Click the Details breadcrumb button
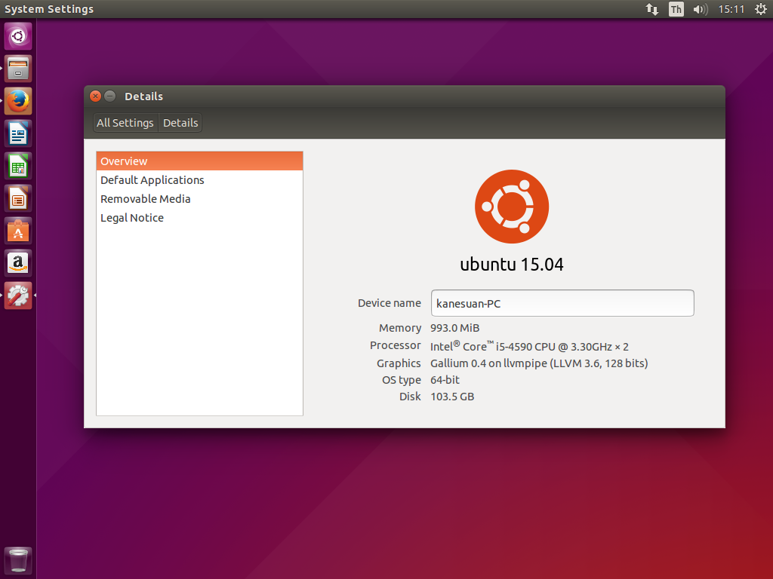773x579 pixels. (180, 123)
